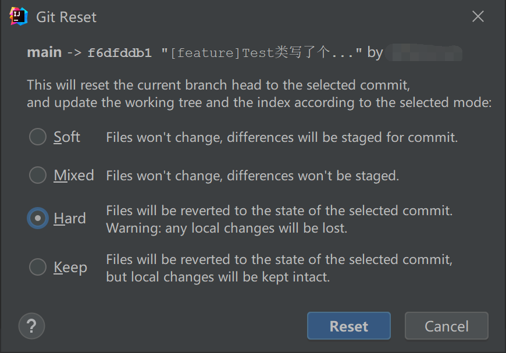Click the "Soft" mode label text
The height and width of the screenshot is (353, 506).
[x=67, y=137]
